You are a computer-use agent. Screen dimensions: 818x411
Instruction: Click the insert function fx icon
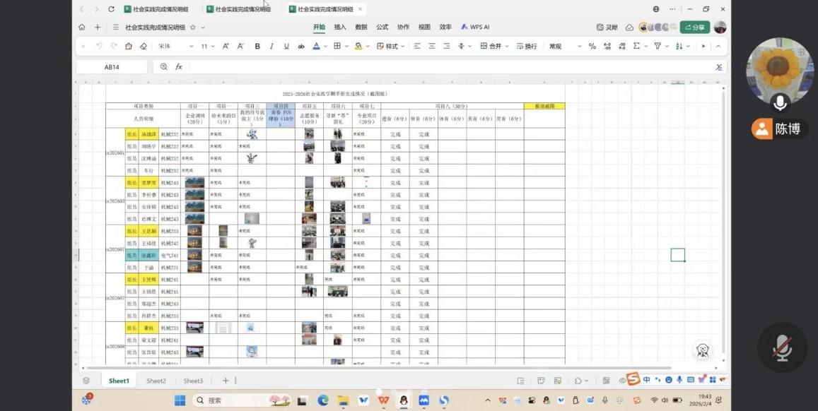coord(179,67)
